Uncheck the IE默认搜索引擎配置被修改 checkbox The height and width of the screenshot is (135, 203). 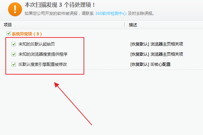click(14, 64)
